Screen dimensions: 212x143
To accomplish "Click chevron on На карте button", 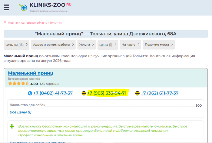I will (x=138, y=44).
